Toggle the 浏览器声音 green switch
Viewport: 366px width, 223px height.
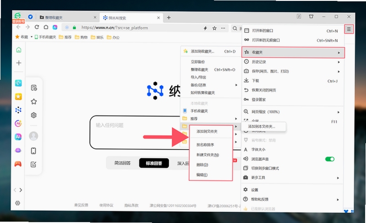click(329, 159)
